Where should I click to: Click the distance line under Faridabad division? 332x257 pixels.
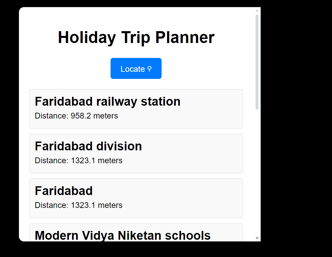click(78, 160)
